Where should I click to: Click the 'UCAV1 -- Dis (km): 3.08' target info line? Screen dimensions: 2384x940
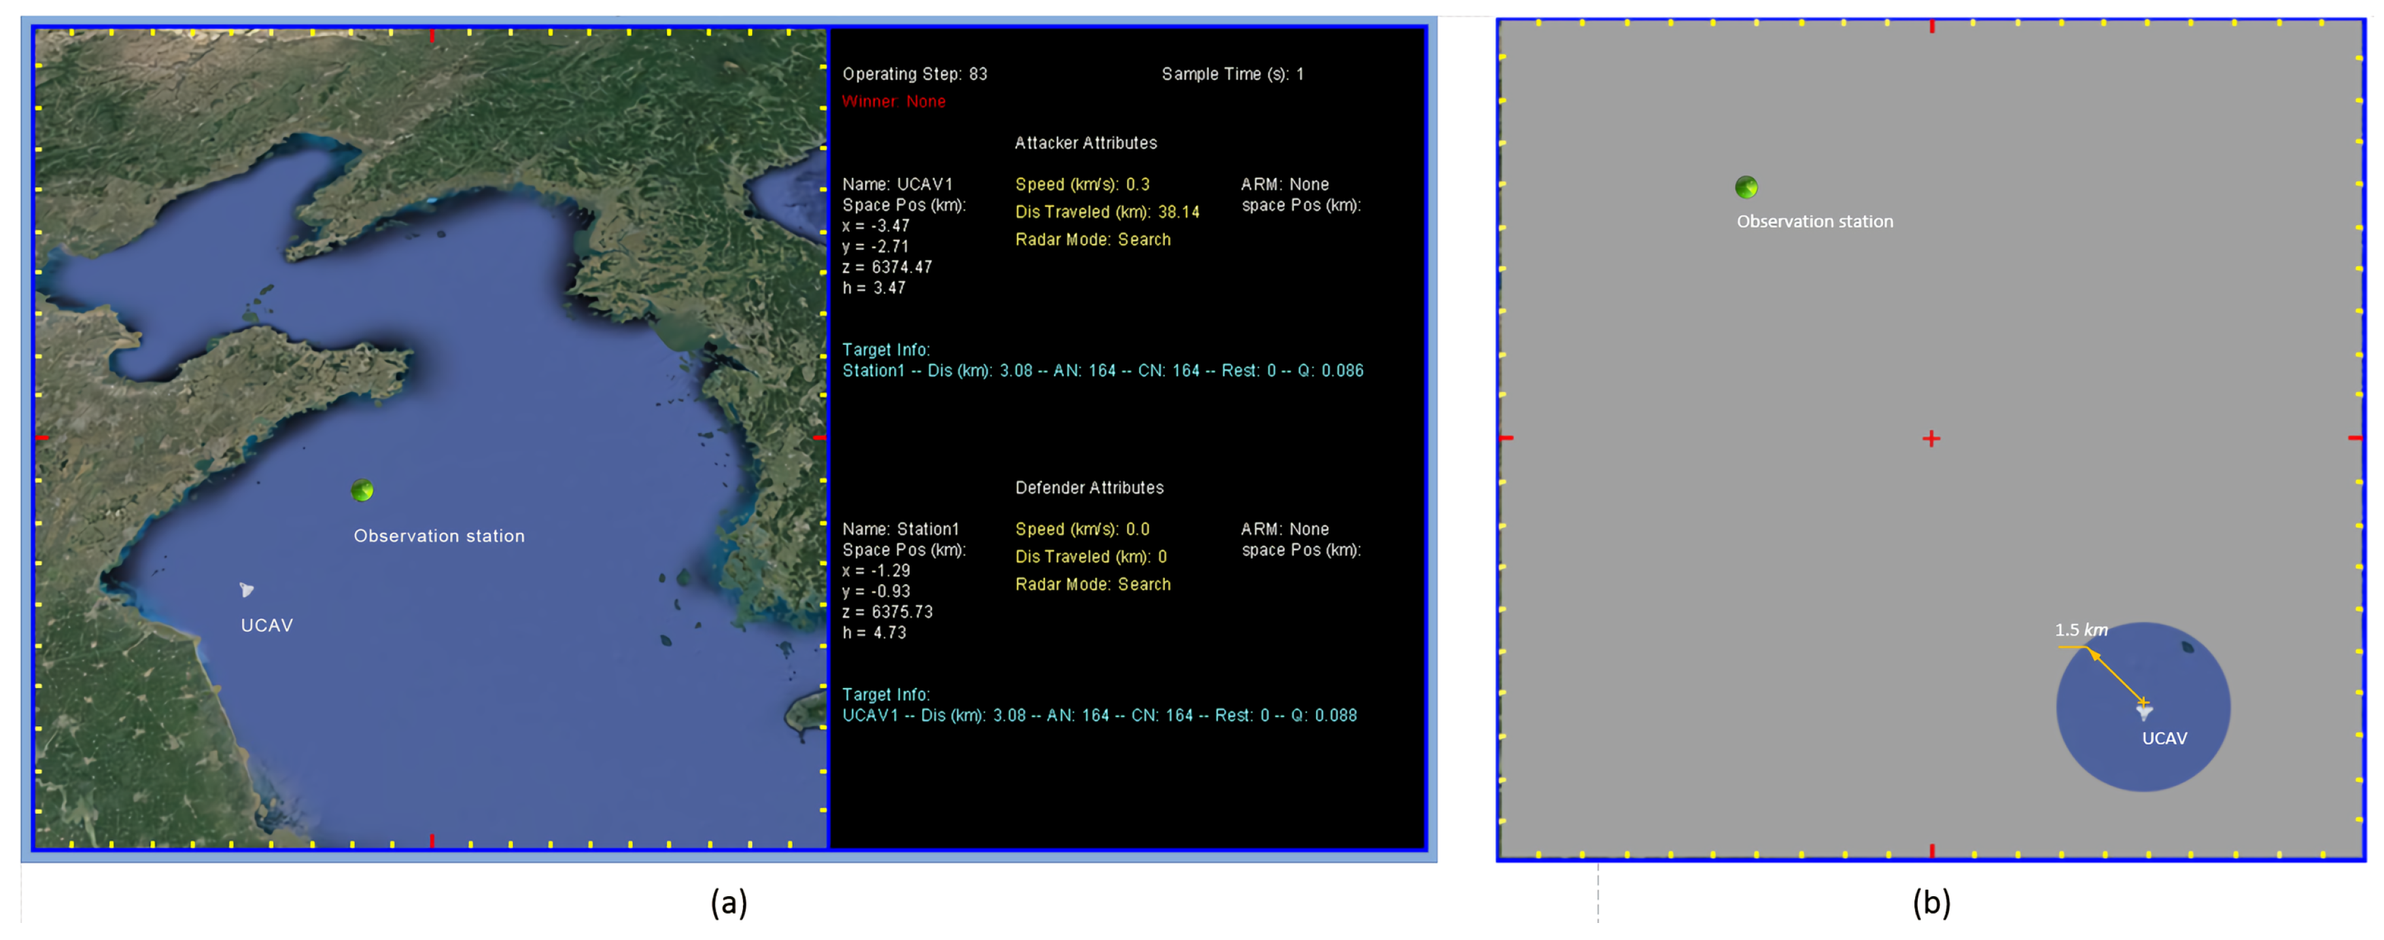tap(1099, 716)
